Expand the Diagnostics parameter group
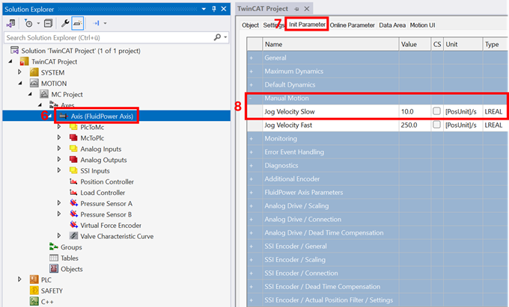This screenshot has height=307, width=509. point(252,166)
